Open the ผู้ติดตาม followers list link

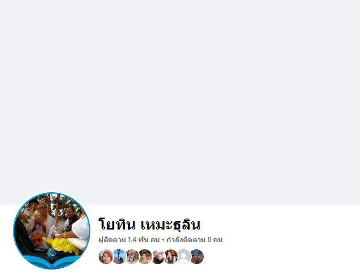pos(129,240)
